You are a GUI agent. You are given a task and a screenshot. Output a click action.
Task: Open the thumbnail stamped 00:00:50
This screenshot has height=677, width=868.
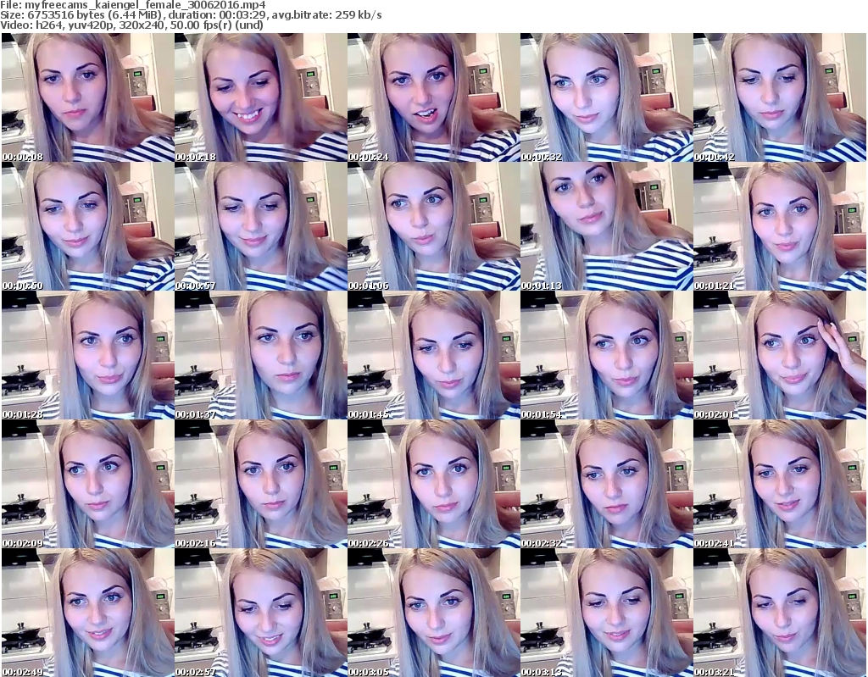click(87, 226)
